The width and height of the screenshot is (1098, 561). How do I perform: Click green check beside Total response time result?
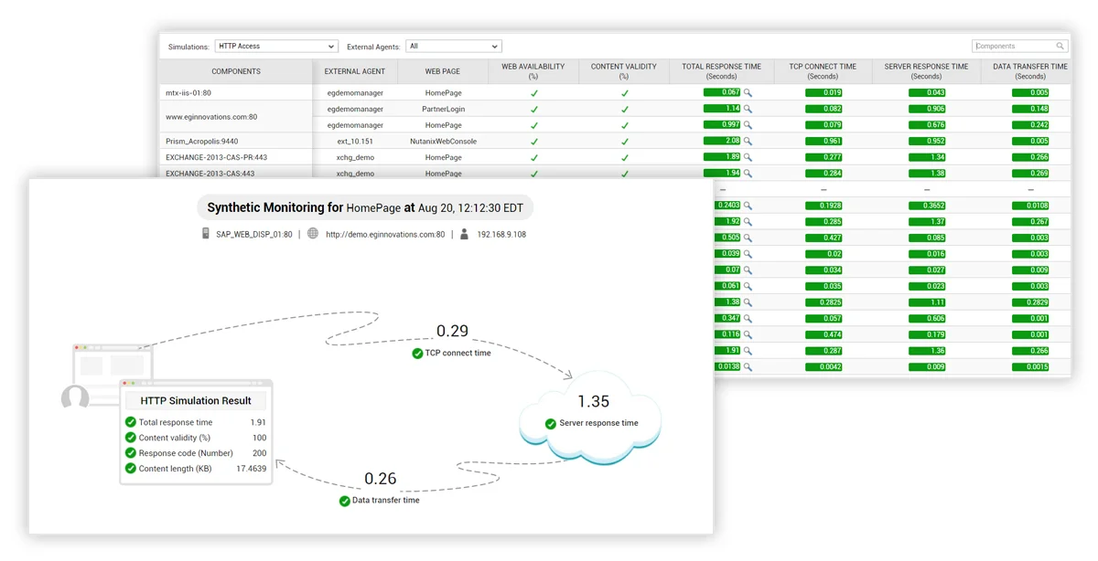click(x=131, y=422)
